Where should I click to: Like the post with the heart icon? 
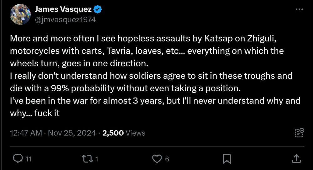[x=156, y=159]
